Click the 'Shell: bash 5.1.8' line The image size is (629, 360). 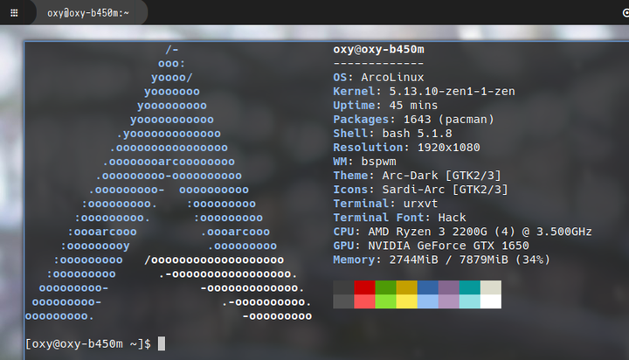pos(392,133)
